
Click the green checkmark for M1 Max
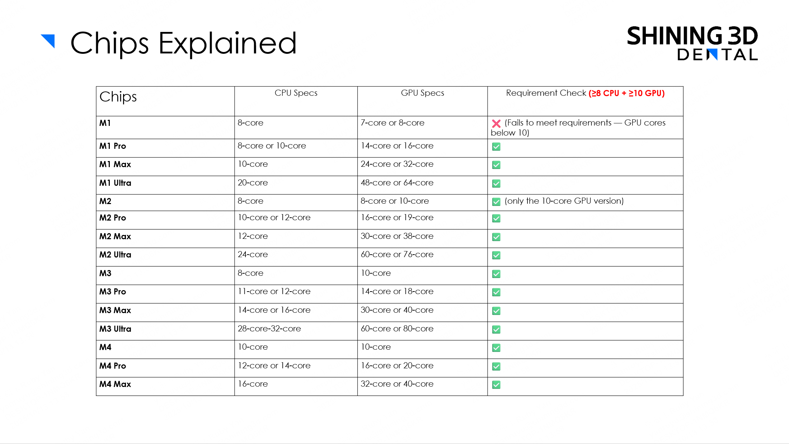coord(496,165)
